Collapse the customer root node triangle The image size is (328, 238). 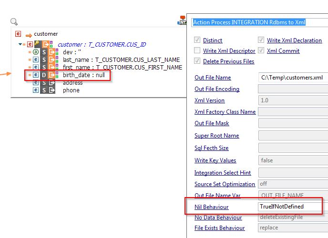(x=20, y=44)
